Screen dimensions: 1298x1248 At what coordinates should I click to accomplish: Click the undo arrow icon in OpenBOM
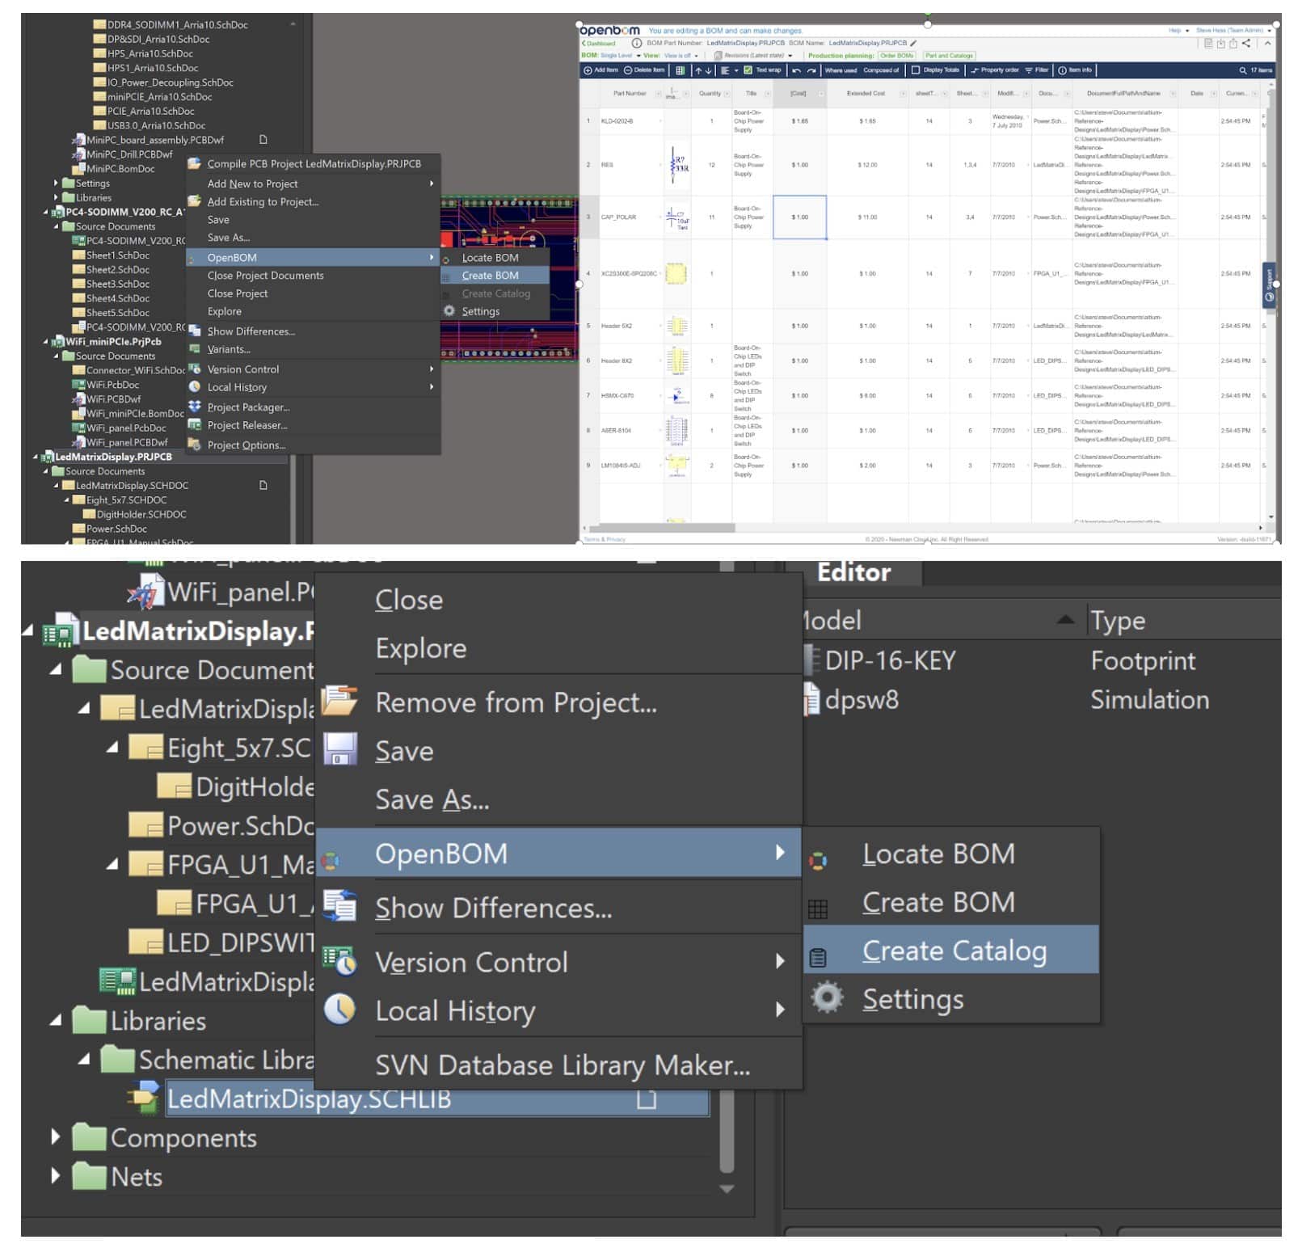coord(797,70)
